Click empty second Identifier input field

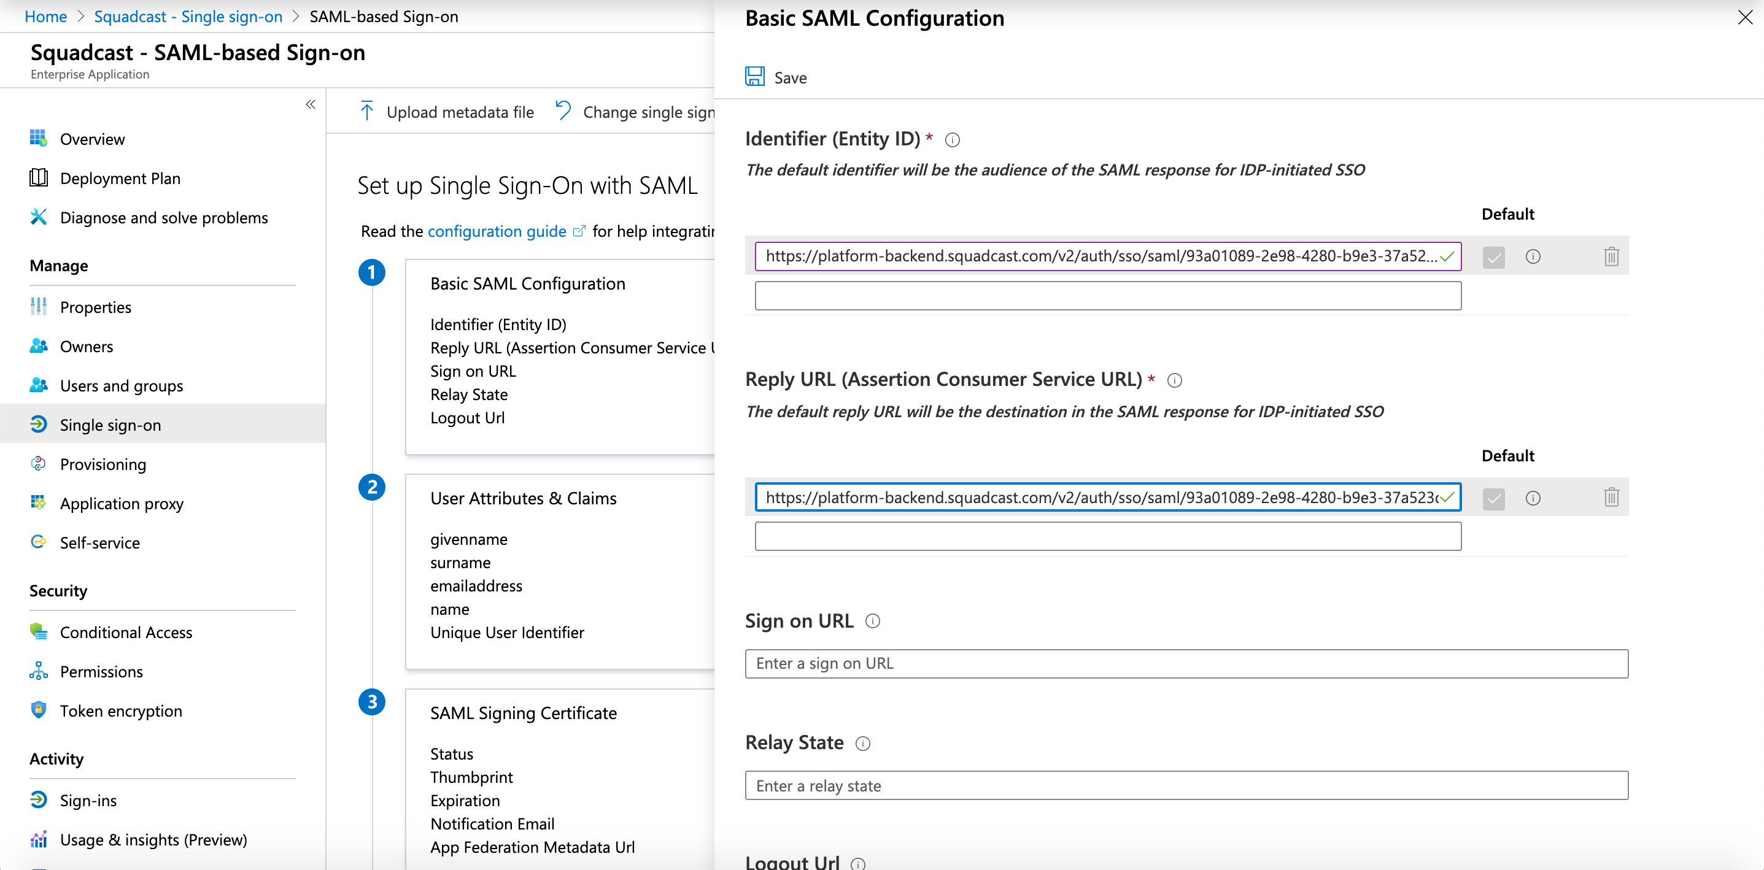[1107, 296]
